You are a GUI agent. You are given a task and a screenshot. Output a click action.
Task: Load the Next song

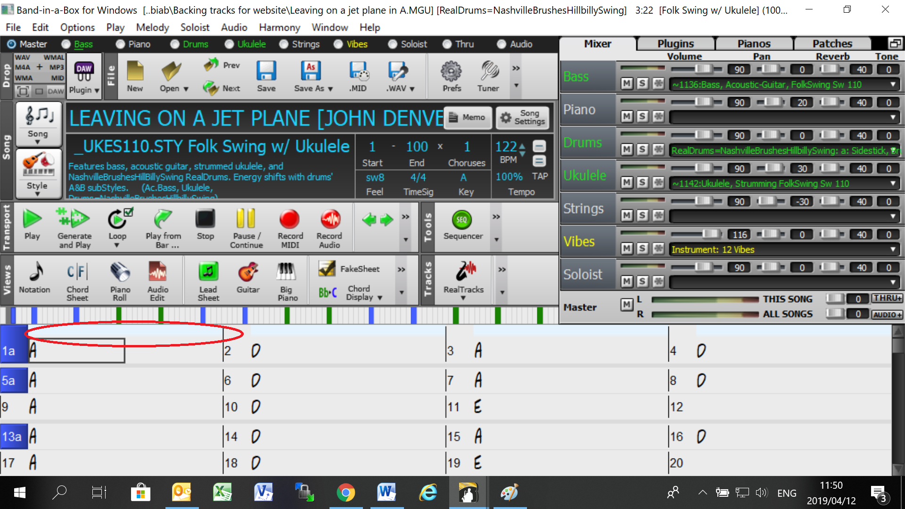coord(222,88)
